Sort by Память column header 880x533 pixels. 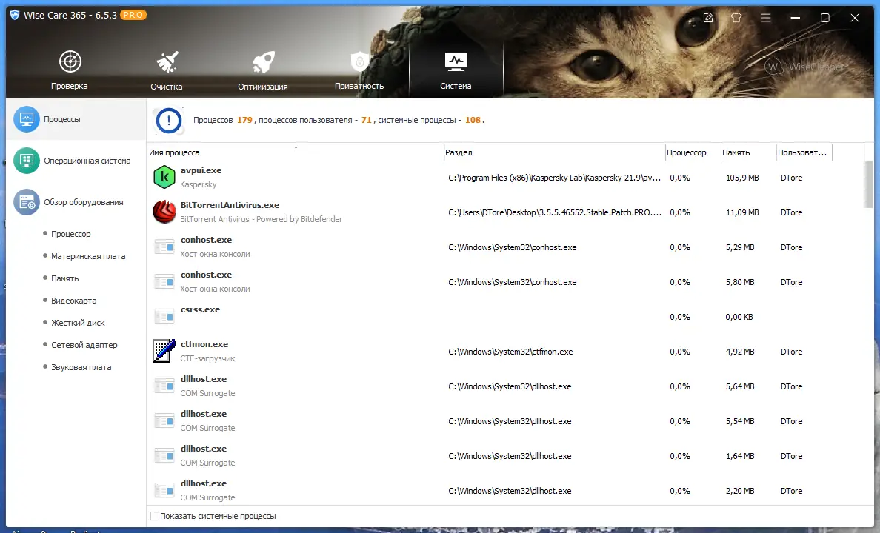coord(736,152)
